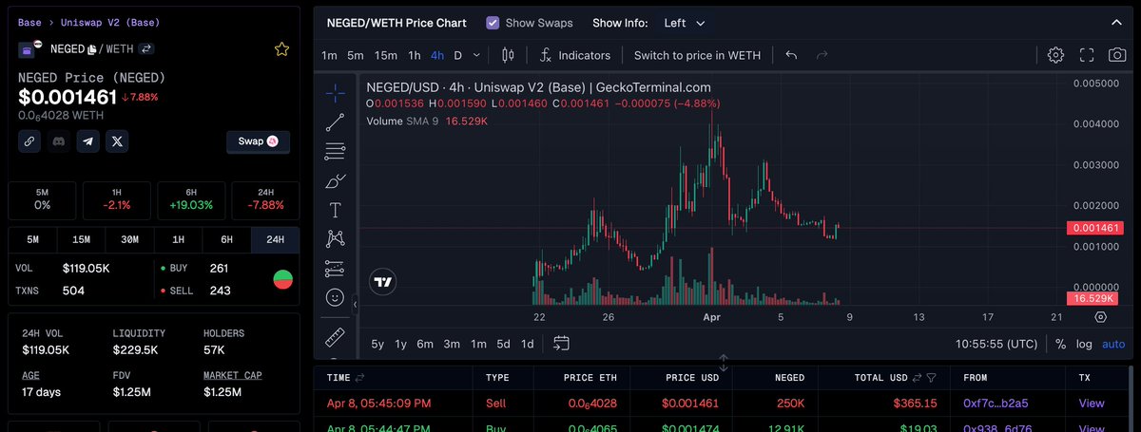The height and width of the screenshot is (432, 1141).
Task: Toggle auto scale mode
Action: (x=1113, y=344)
